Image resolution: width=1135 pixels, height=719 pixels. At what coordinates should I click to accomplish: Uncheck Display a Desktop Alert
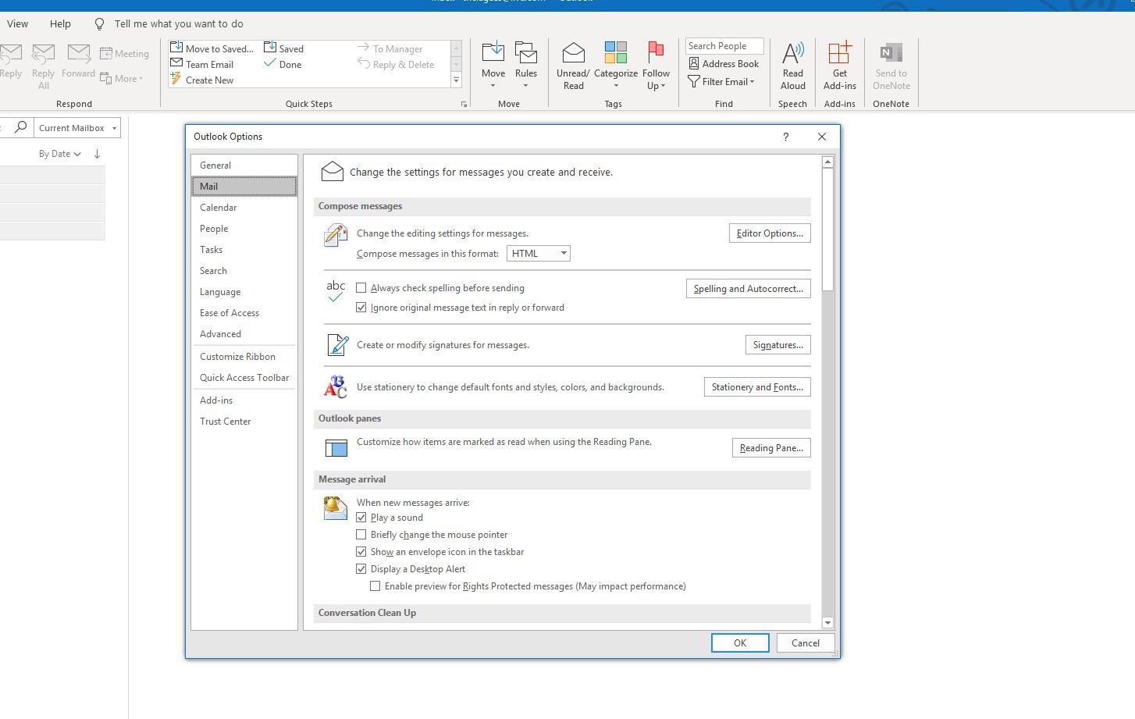point(361,569)
